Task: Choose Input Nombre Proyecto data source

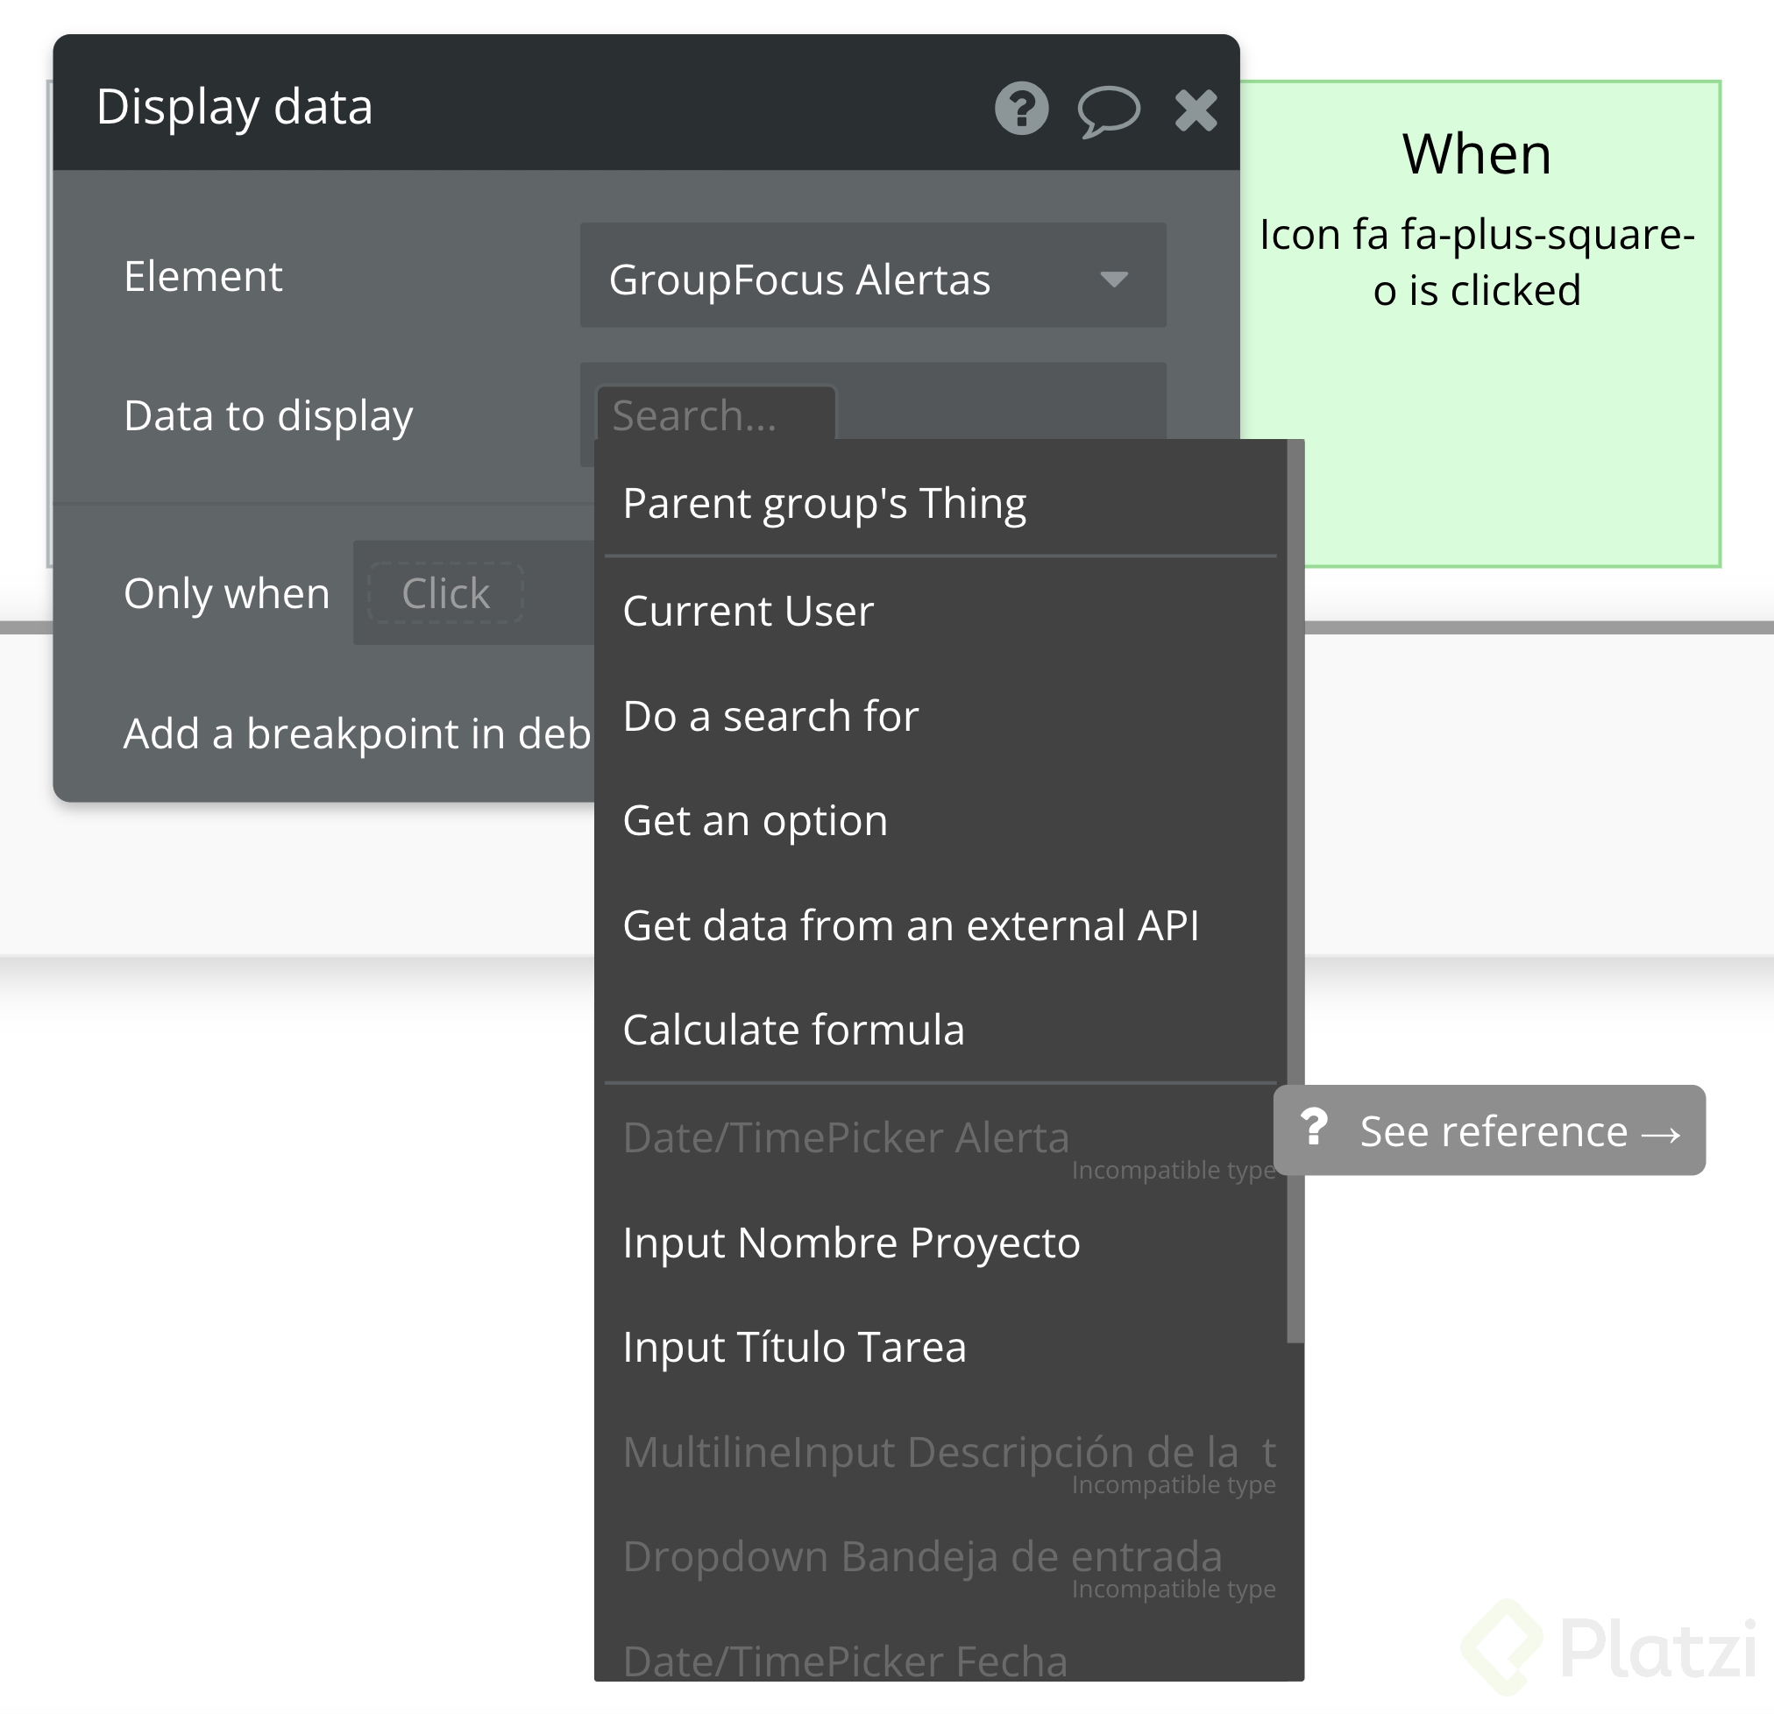Action: click(851, 1243)
